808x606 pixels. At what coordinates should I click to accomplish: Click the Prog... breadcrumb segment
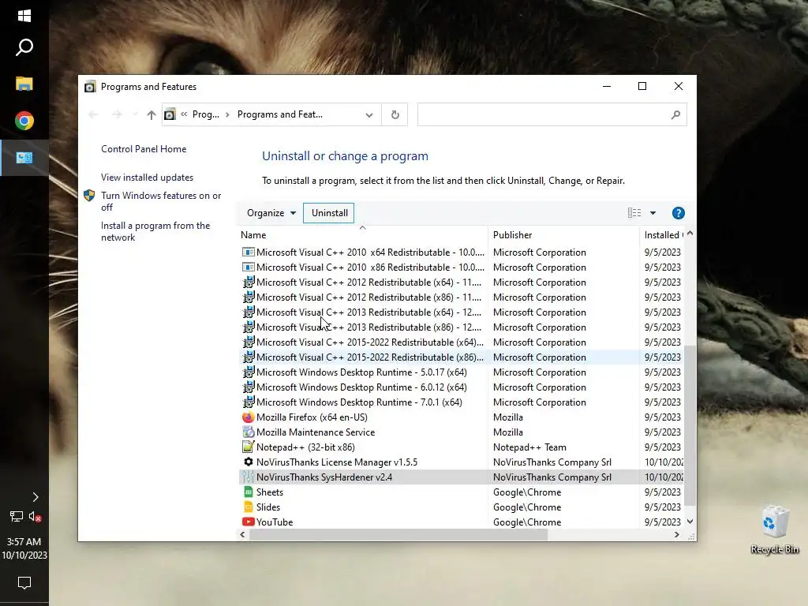coord(206,114)
